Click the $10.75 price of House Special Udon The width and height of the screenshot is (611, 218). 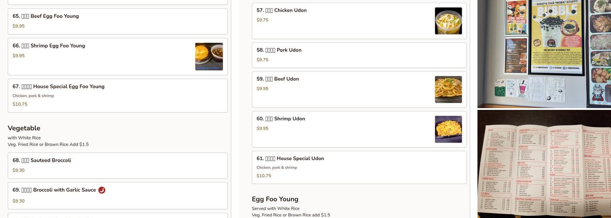coord(264,176)
